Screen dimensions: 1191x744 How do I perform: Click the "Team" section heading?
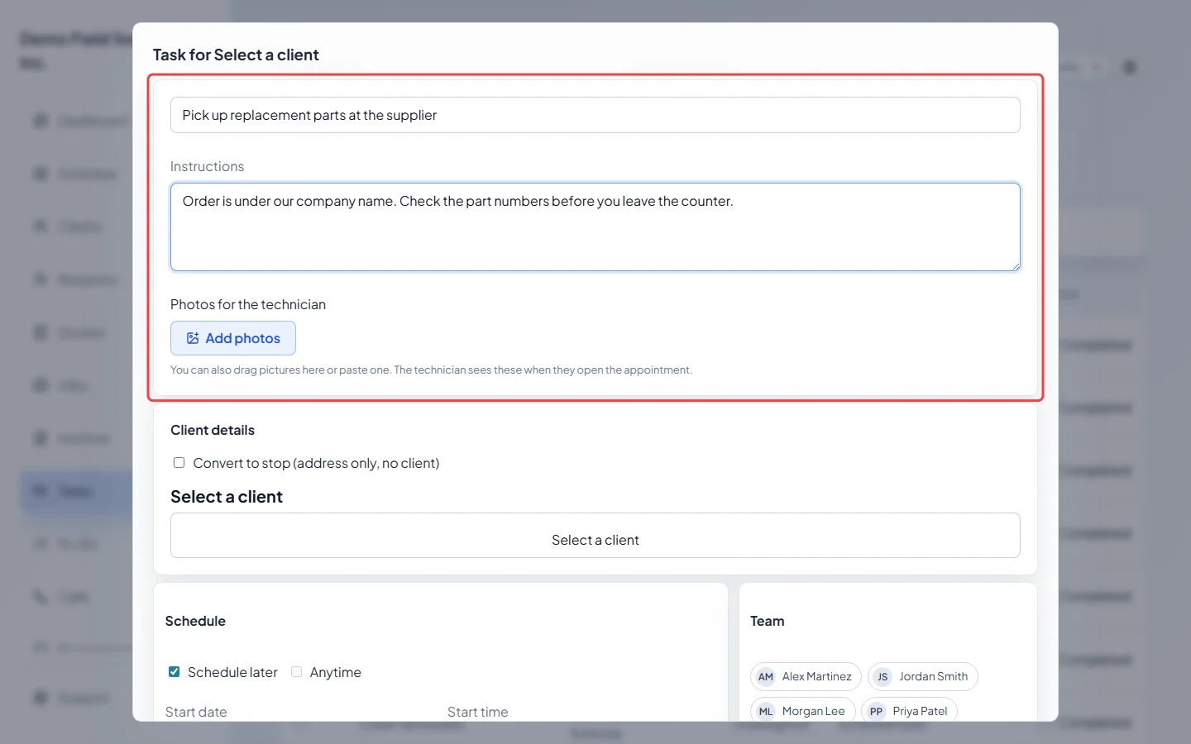point(768,621)
